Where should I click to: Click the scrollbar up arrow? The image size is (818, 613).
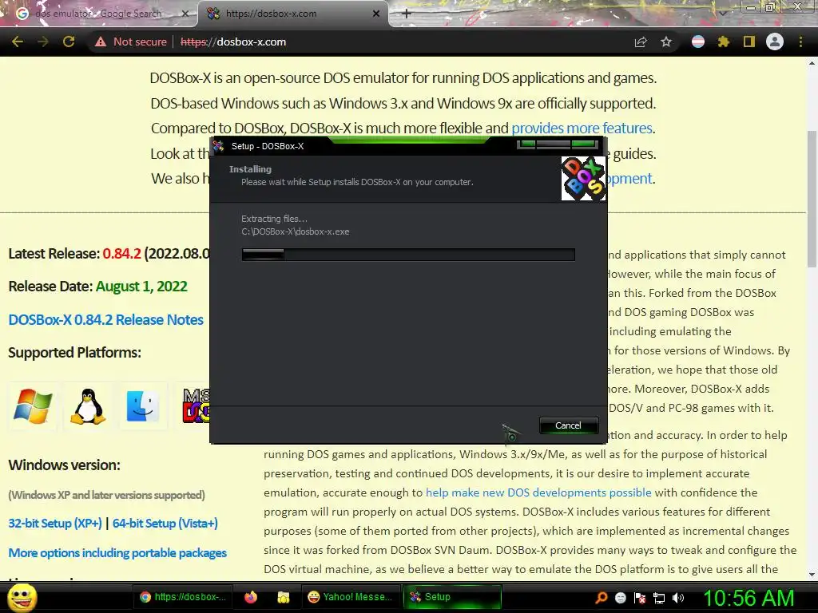click(812, 64)
